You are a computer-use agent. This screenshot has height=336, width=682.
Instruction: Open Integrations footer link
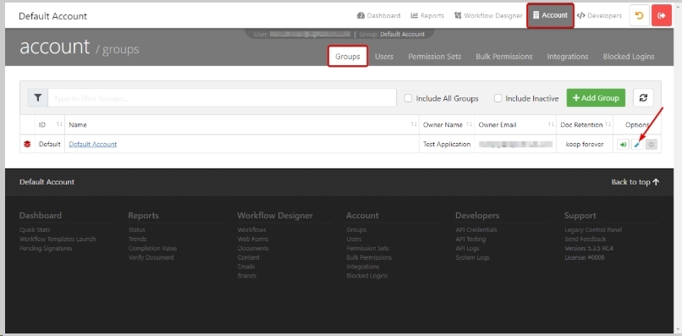[363, 267]
